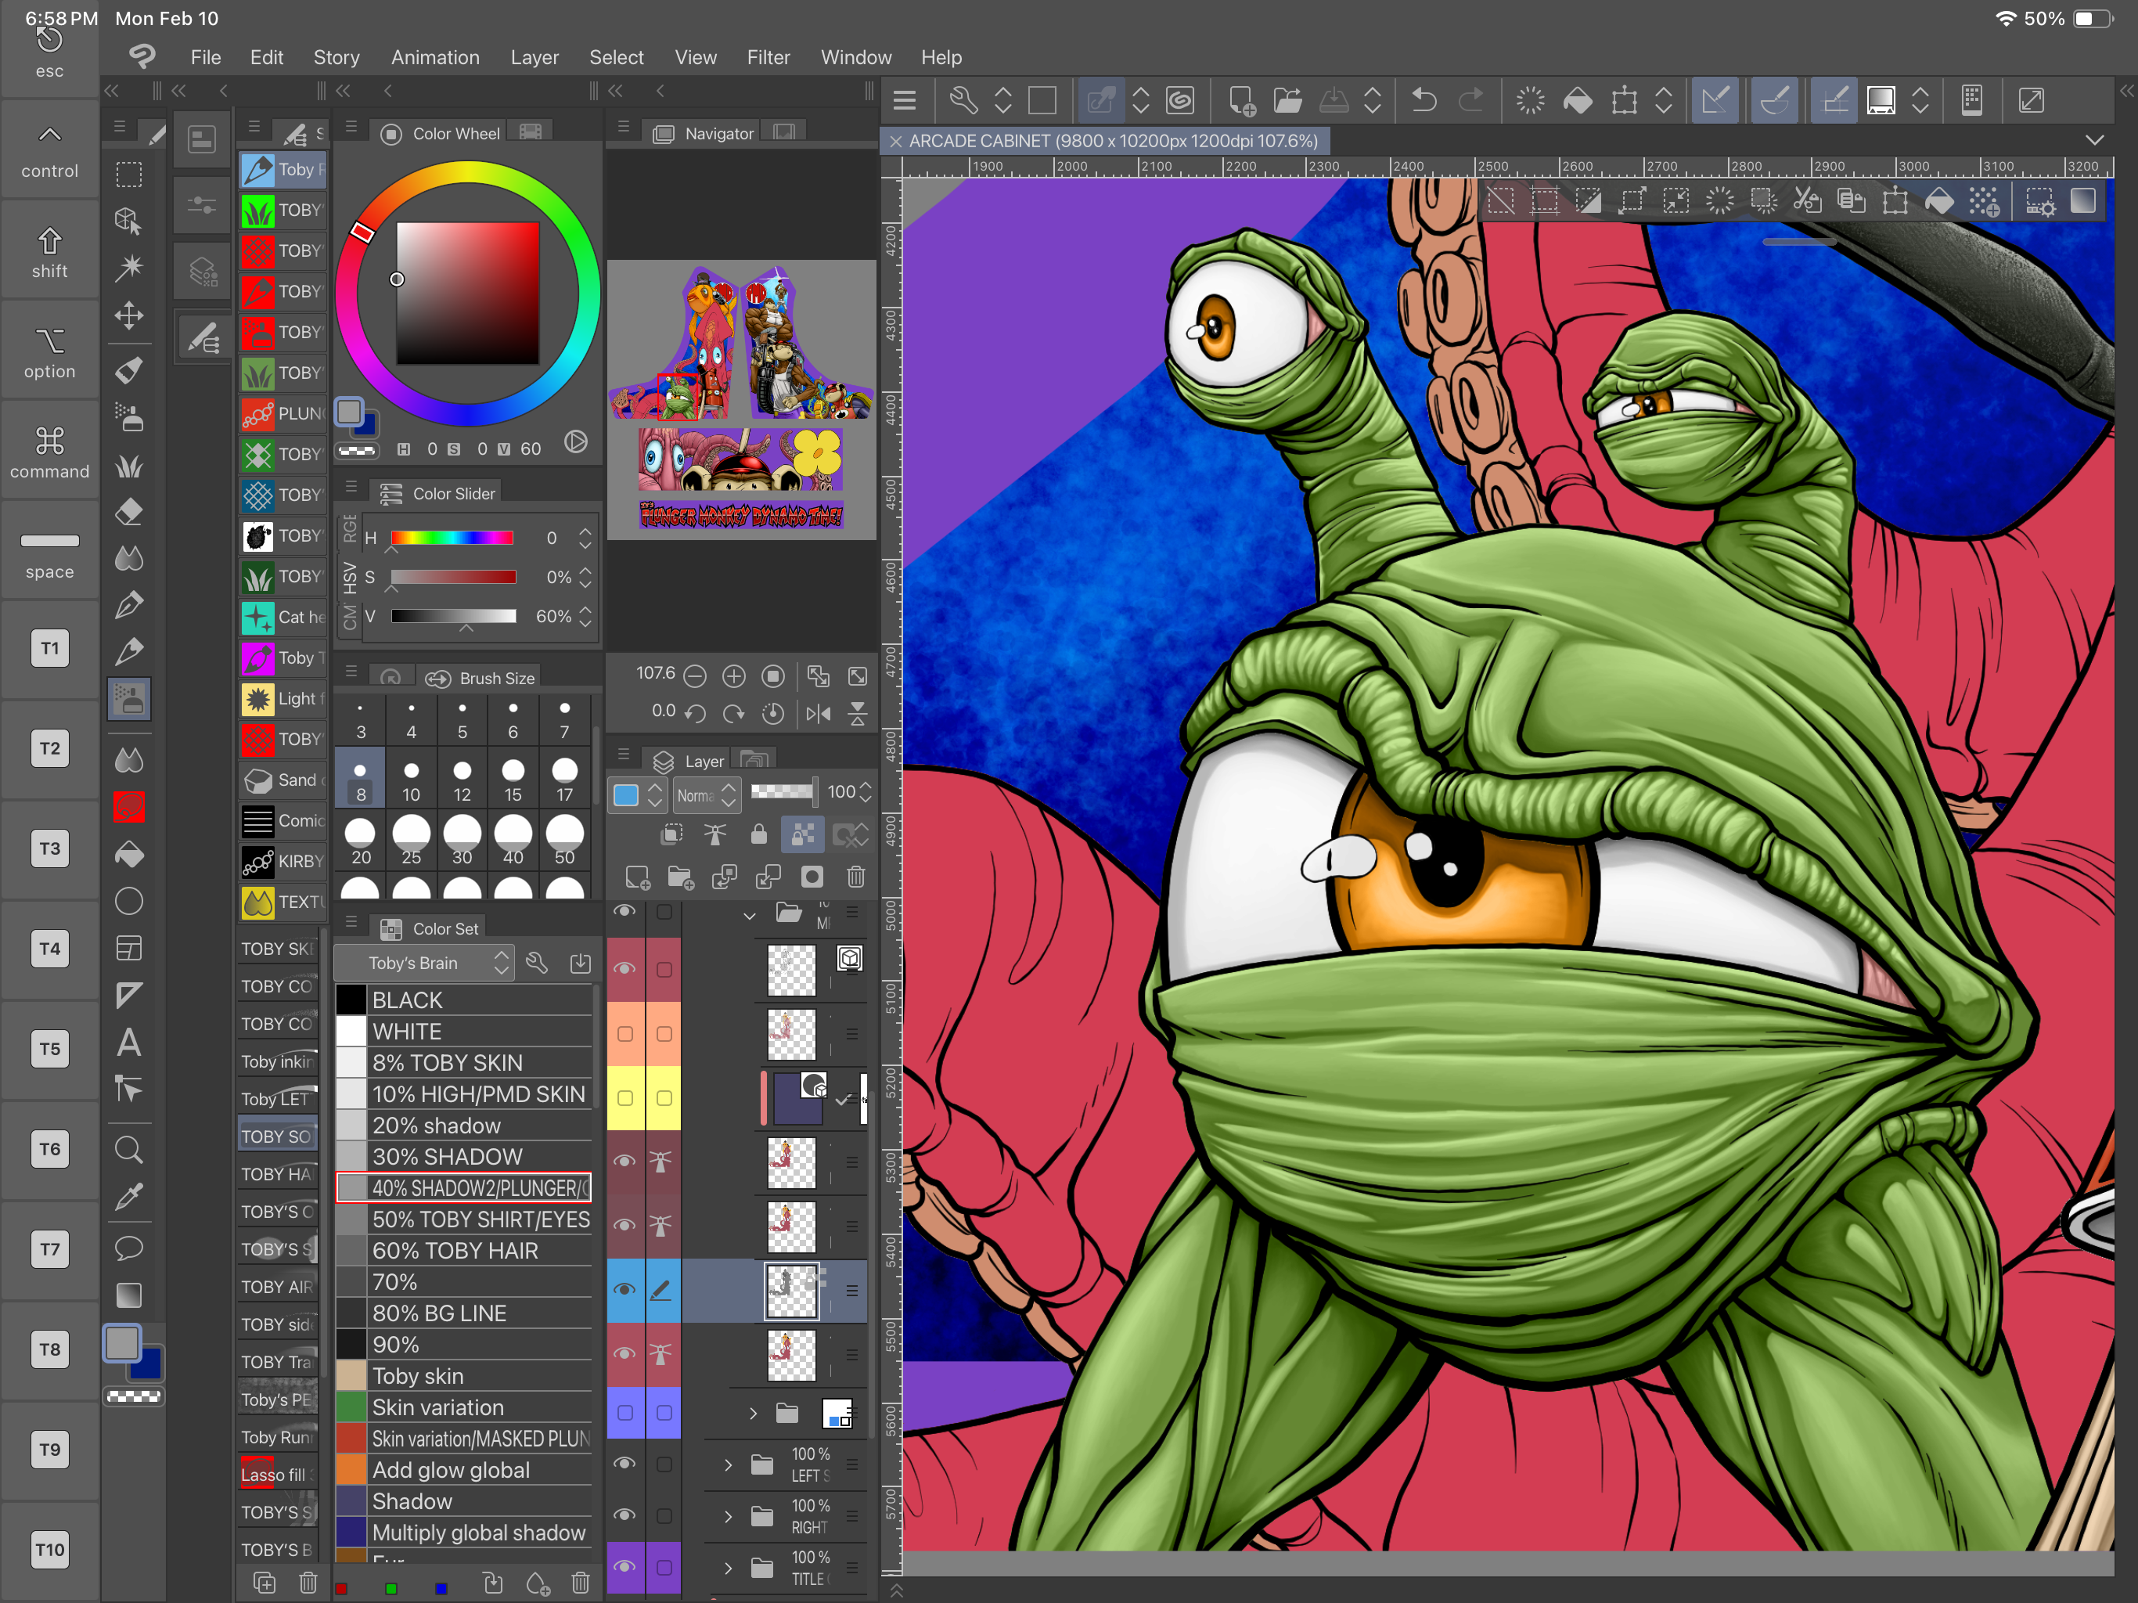The height and width of the screenshot is (1603, 2138).
Task: Open the layer blending mode dropdown
Action: click(707, 794)
